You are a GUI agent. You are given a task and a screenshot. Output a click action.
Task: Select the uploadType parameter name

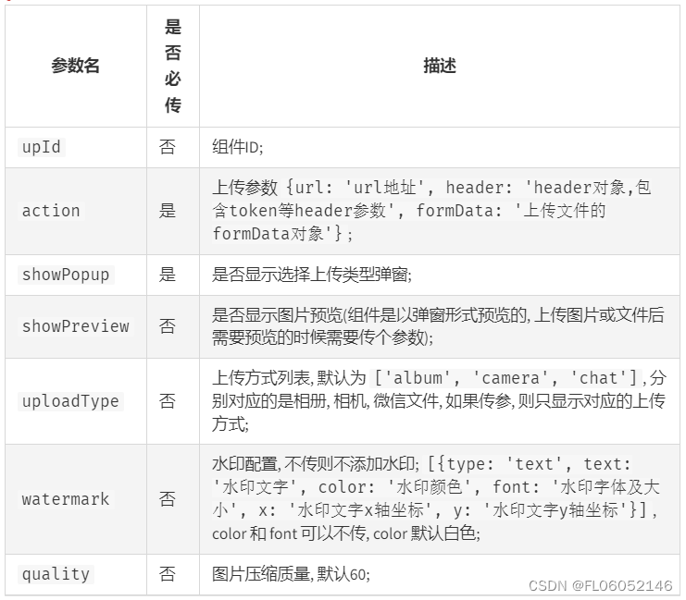(71, 401)
